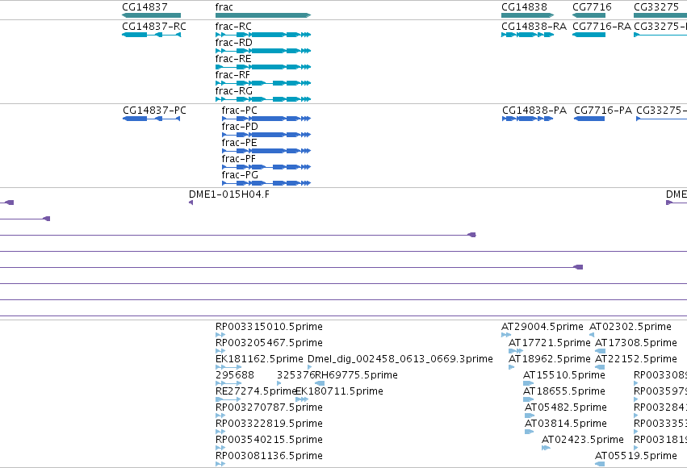Select the CG14837 gene label
687x468 pixels.
coord(145,7)
